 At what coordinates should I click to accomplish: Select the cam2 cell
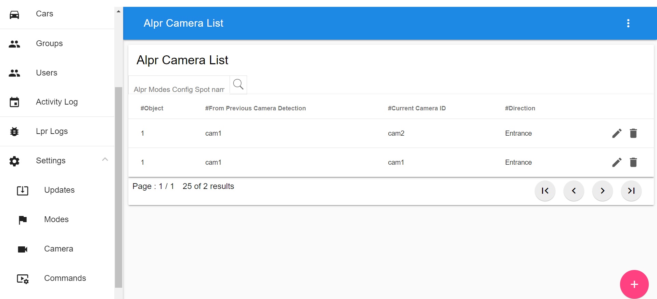[396, 133]
